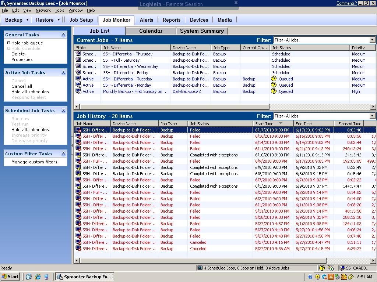Collapse the Scheduled Job Tasks panel
This screenshot has height=282, width=377.
(63, 111)
